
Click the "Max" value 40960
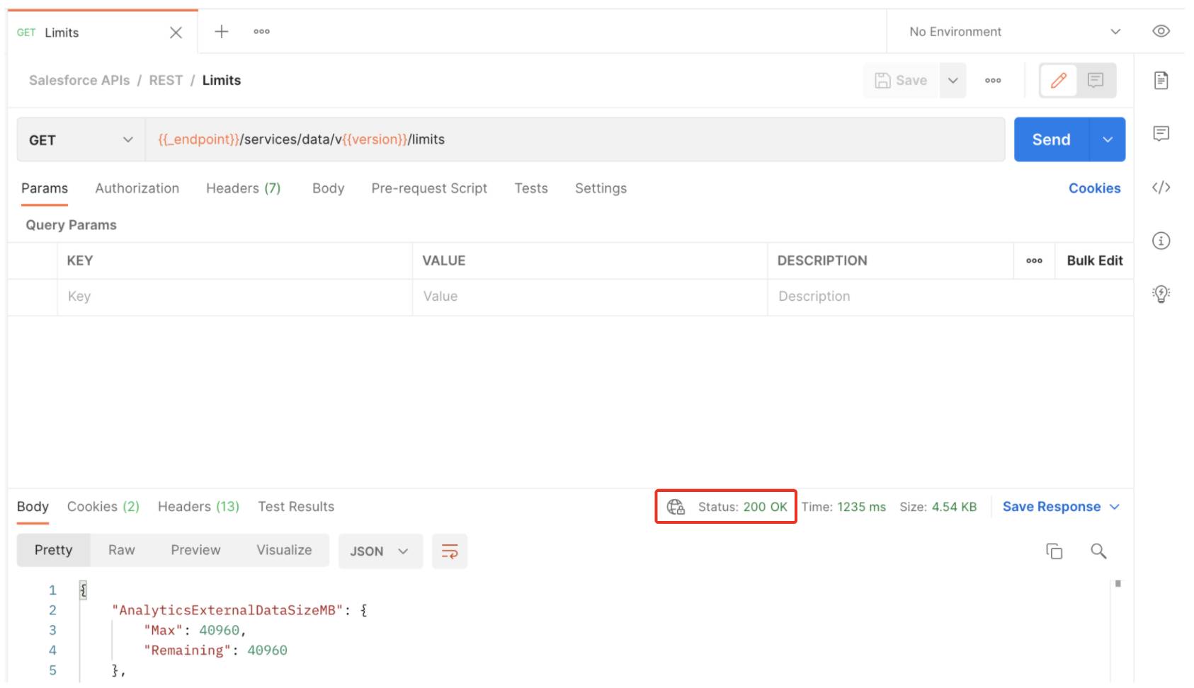pyautogui.click(x=220, y=631)
